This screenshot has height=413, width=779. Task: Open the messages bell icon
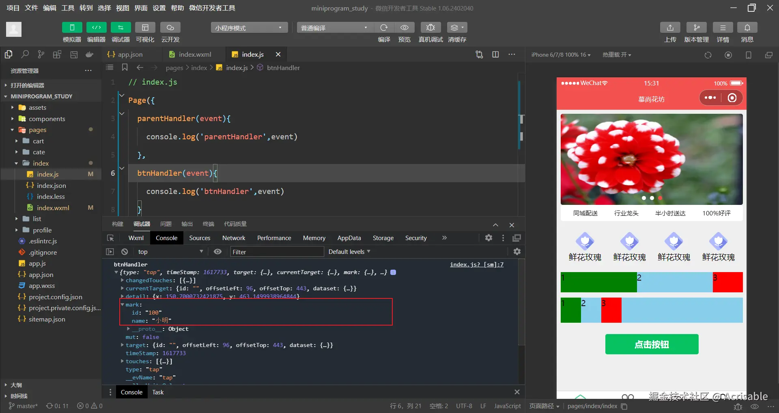pyautogui.click(x=747, y=28)
